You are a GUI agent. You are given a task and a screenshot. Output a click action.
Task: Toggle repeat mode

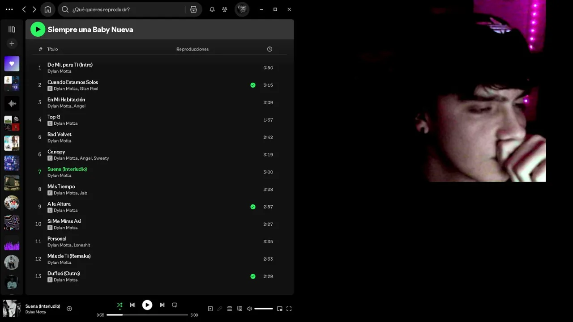click(x=175, y=305)
